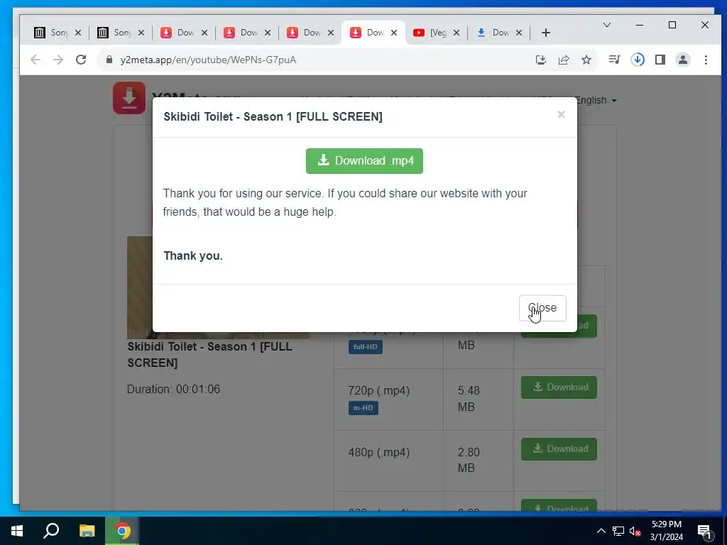Expand the tab search chevron
Screen dimensions: 727x545
607,25
